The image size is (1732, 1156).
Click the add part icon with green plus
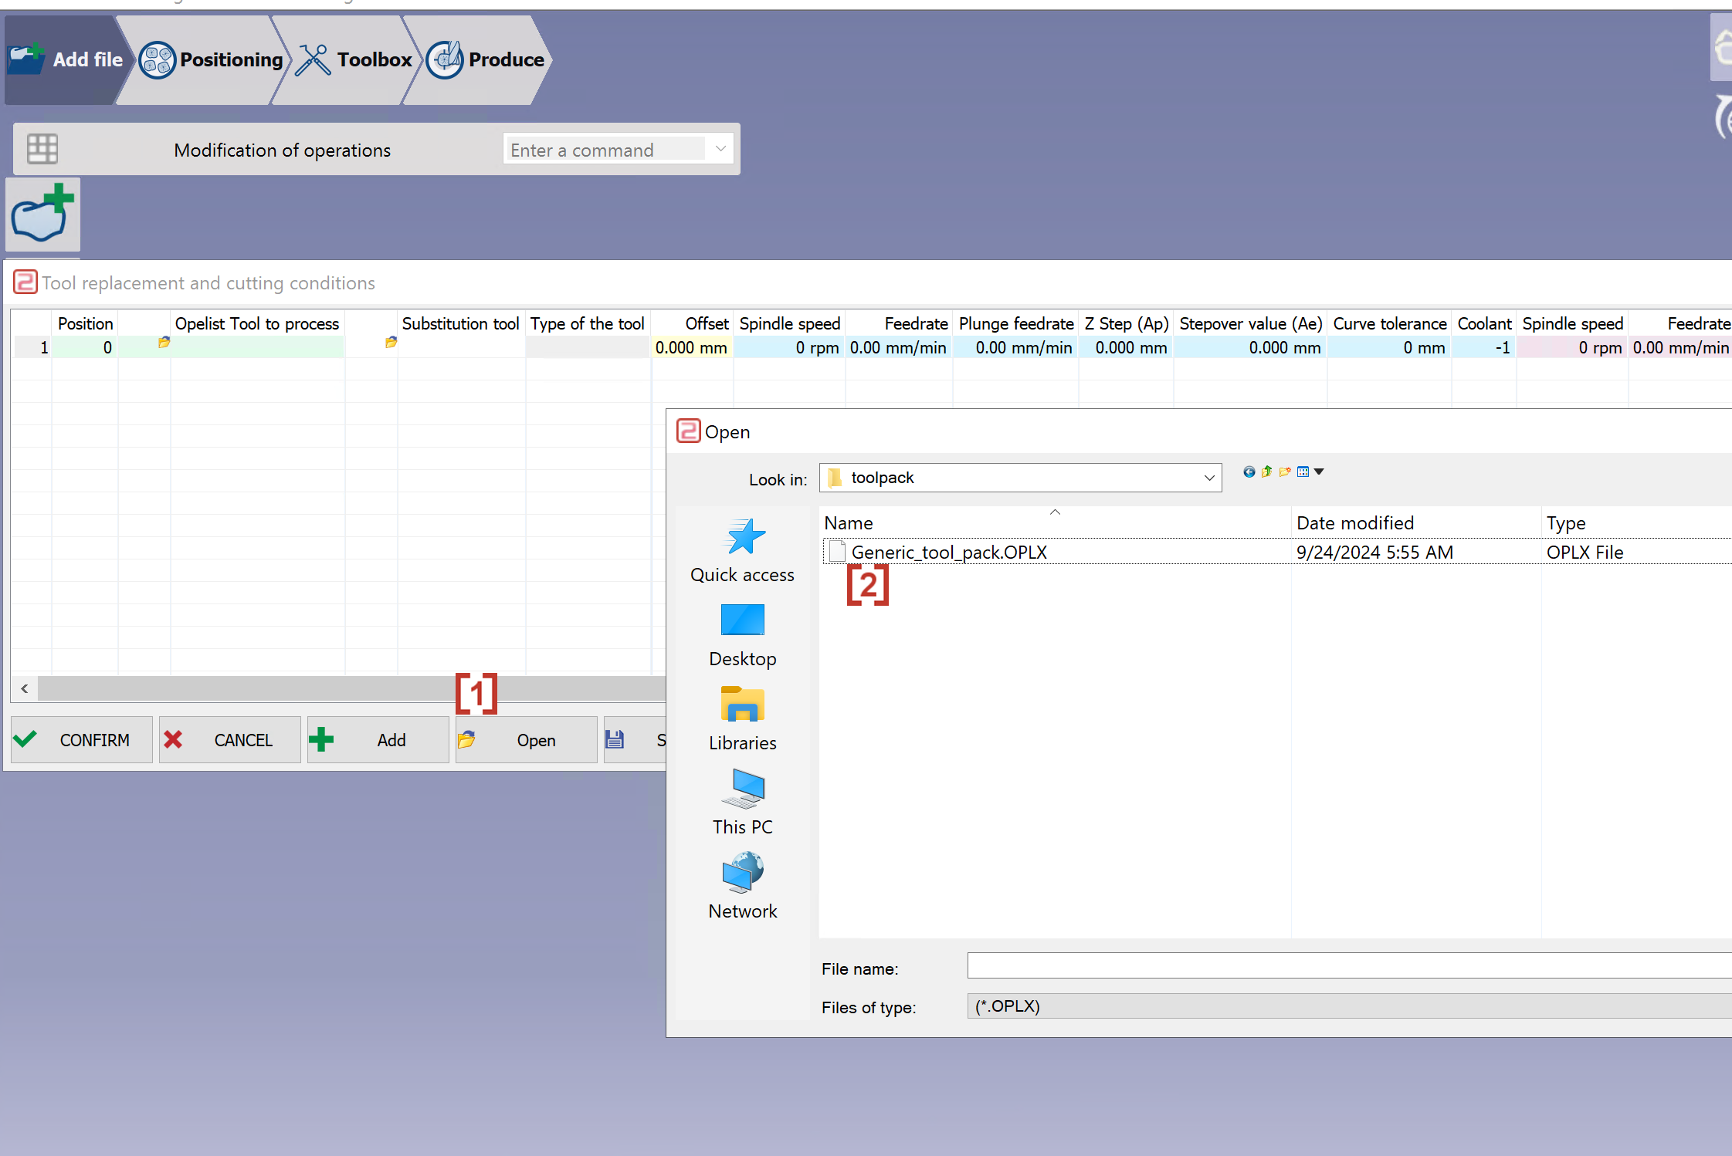(42, 214)
